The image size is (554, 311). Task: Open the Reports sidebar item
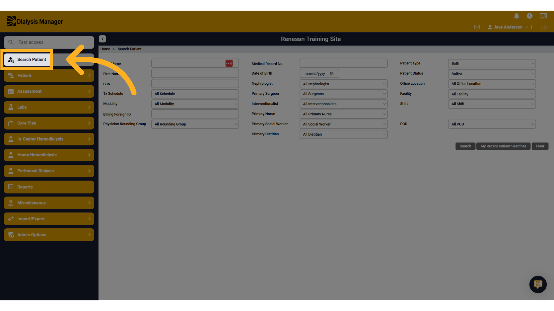tap(49, 187)
